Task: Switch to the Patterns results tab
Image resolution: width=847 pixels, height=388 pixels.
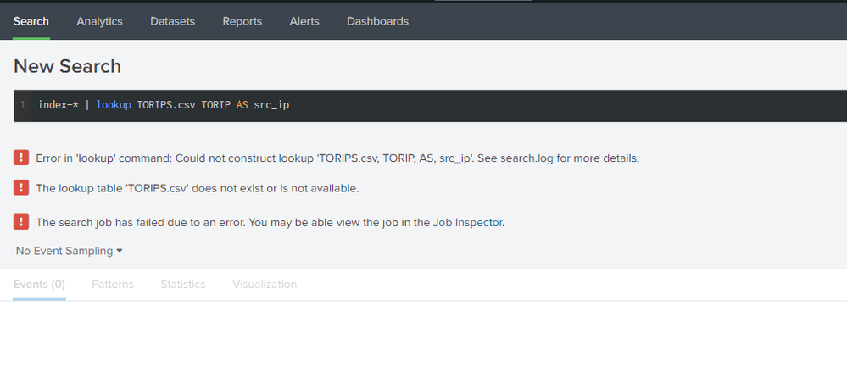Action: point(113,285)
